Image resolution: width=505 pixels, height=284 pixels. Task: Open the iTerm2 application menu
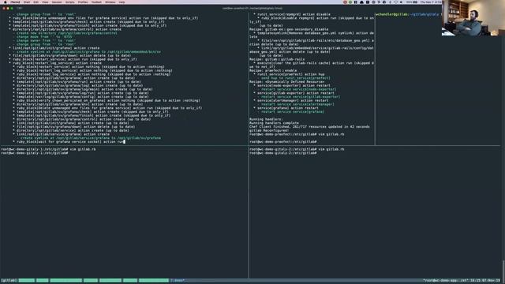tap(15, 2)
